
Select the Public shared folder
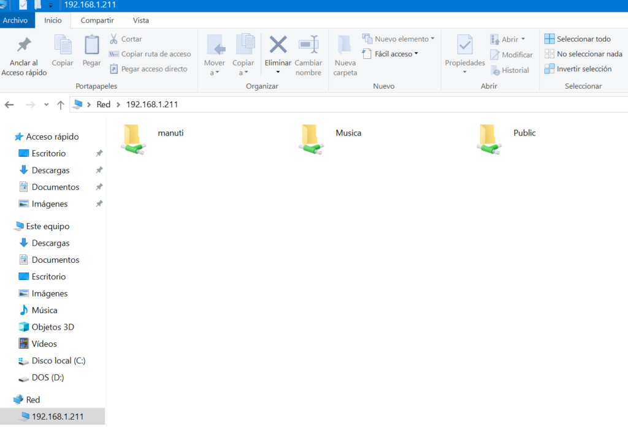[506, 138]
